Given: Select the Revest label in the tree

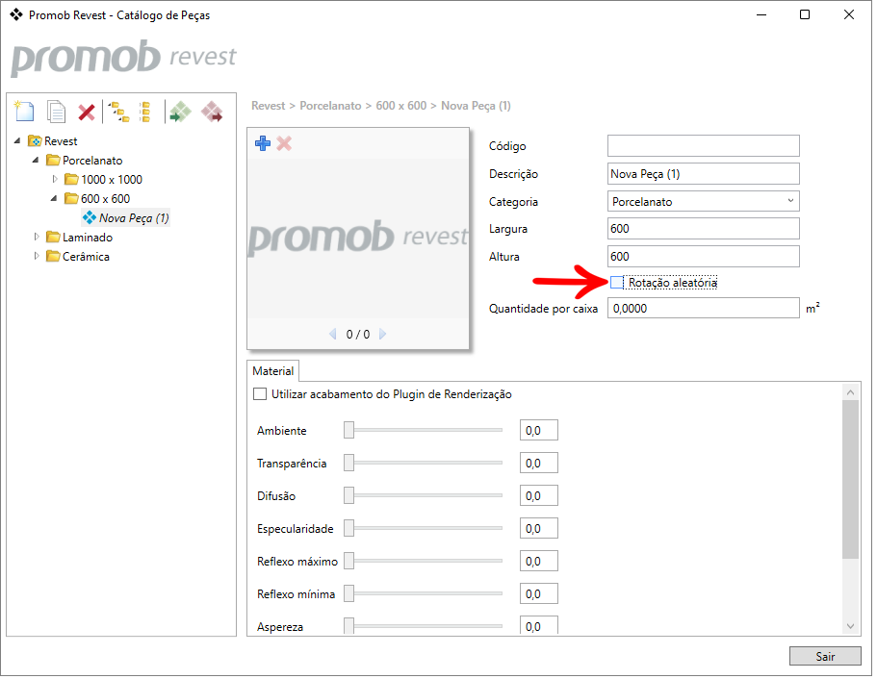Looking at the screenshot, I should point(61,142).
